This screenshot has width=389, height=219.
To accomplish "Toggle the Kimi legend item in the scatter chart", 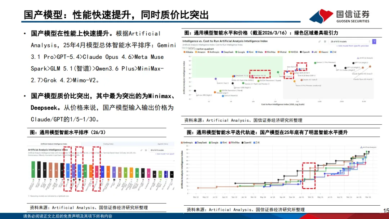I will 250,52.
